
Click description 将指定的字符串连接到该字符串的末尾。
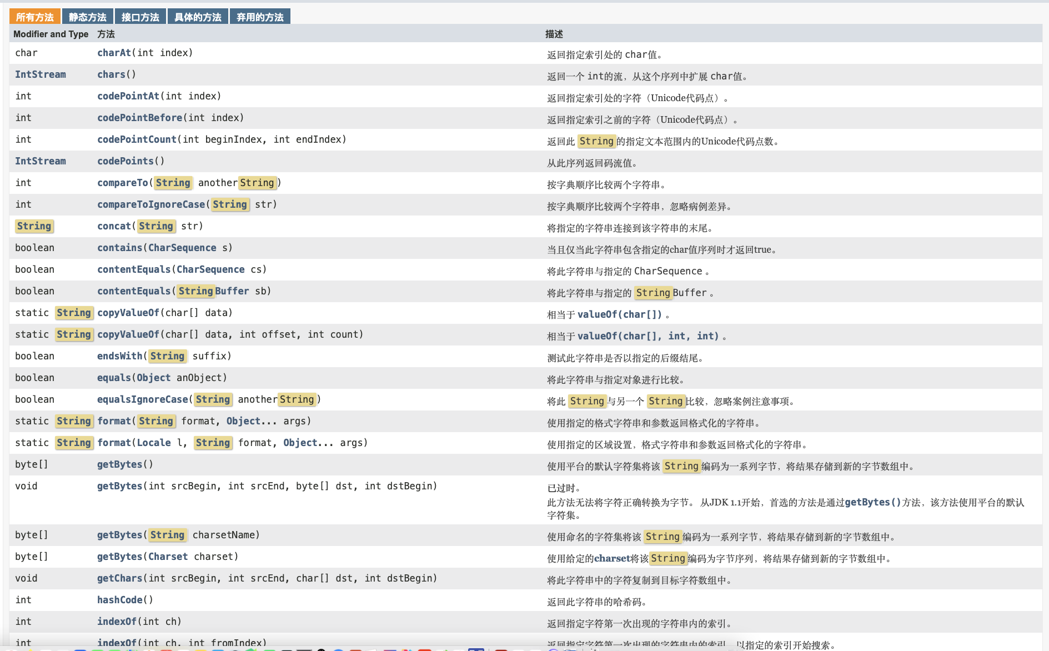coord(630,228)
